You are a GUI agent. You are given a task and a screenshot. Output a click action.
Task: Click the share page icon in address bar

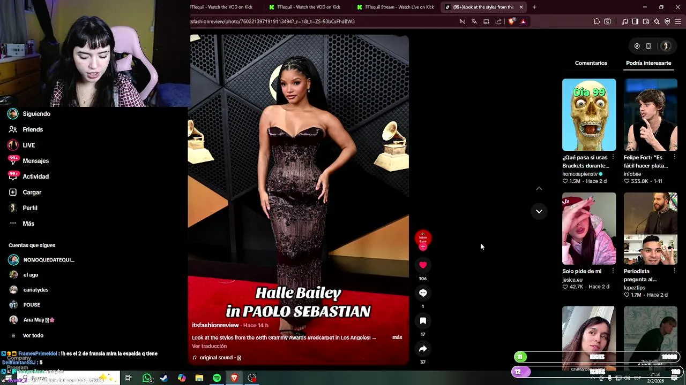pos(498,21)
